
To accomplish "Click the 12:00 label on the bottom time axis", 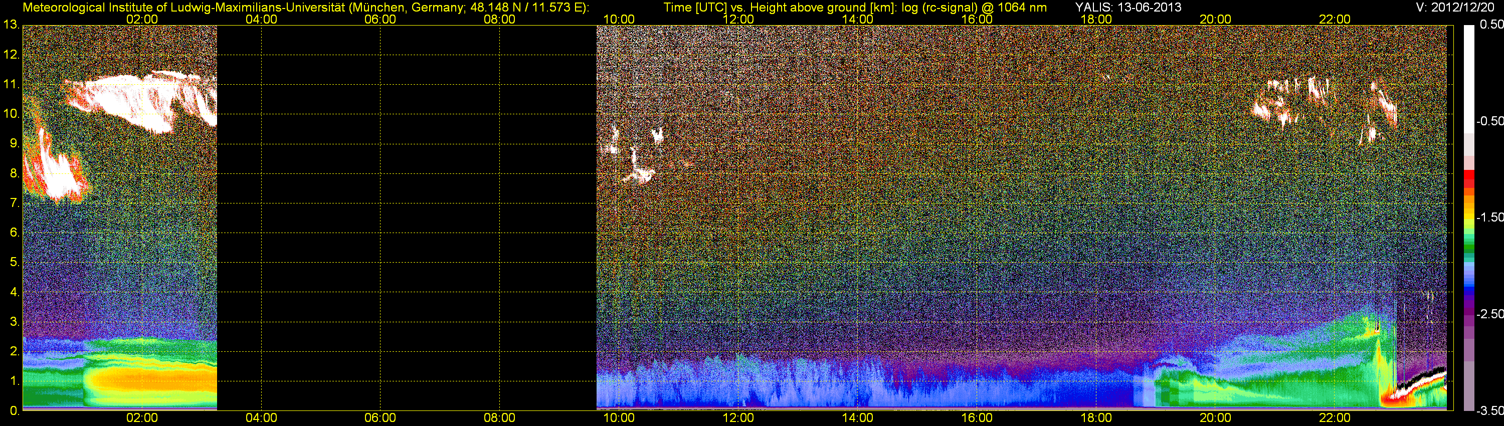I will click(x=738, y=418).
